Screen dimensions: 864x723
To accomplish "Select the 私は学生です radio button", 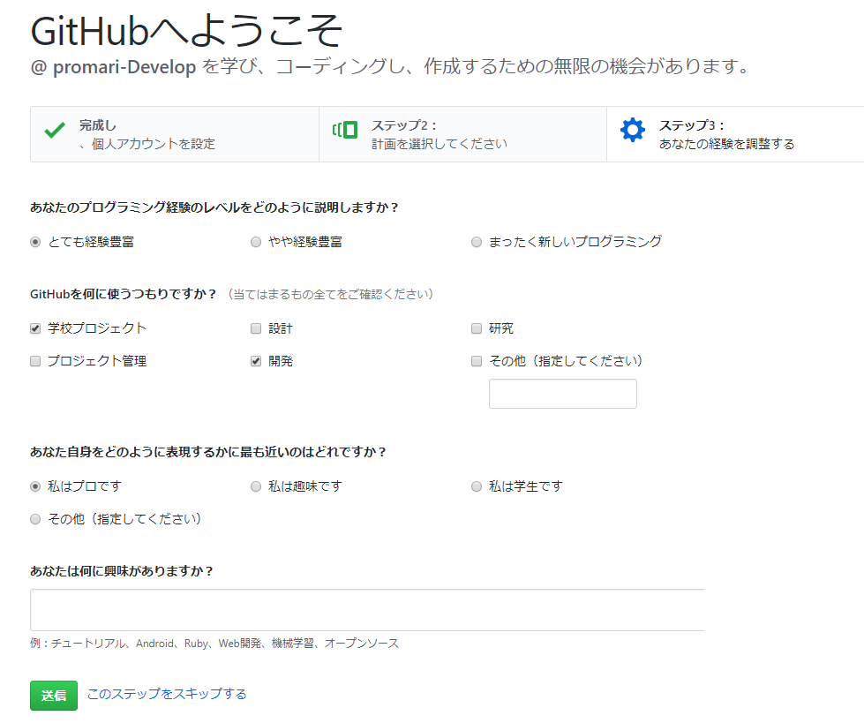I will coord(477,486).
